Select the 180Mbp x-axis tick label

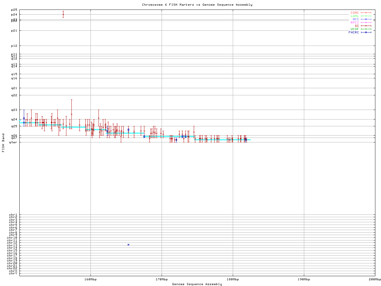pos(233,279)
